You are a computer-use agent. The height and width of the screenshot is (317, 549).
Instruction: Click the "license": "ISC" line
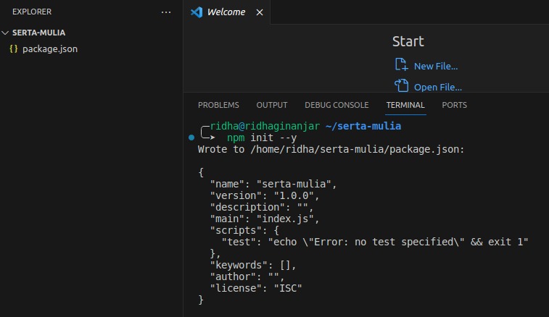pos(256,288)
